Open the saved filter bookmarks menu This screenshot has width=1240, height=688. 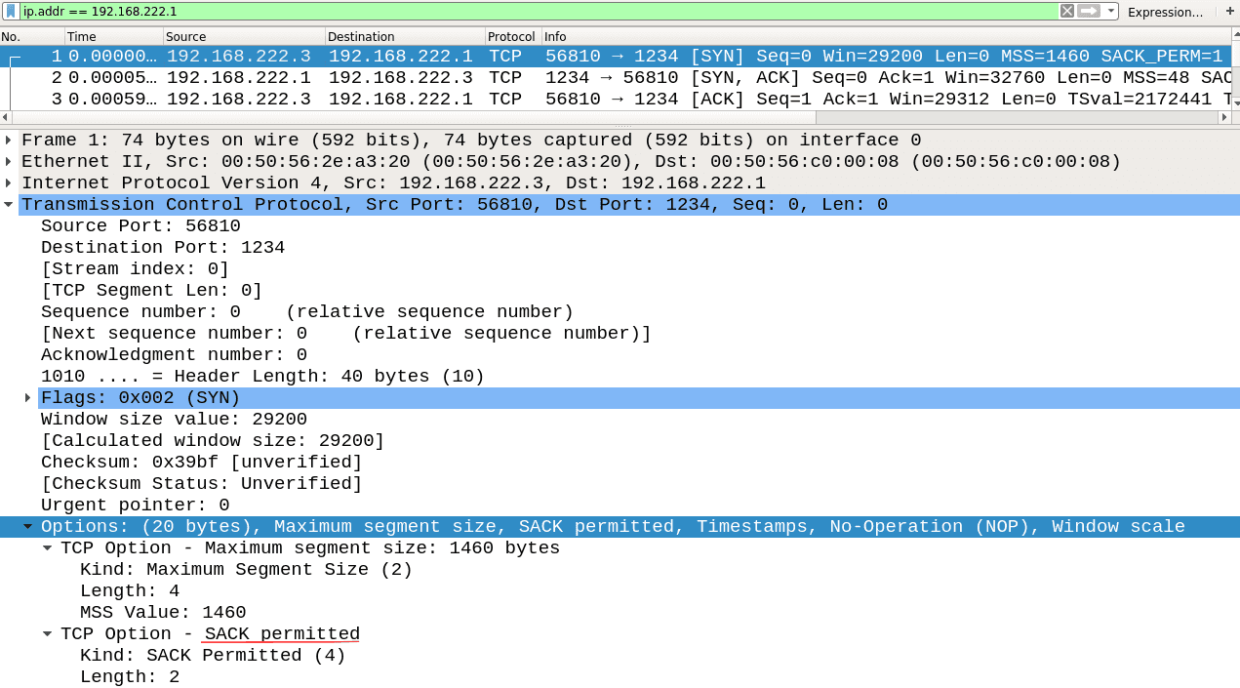[12, 12]
